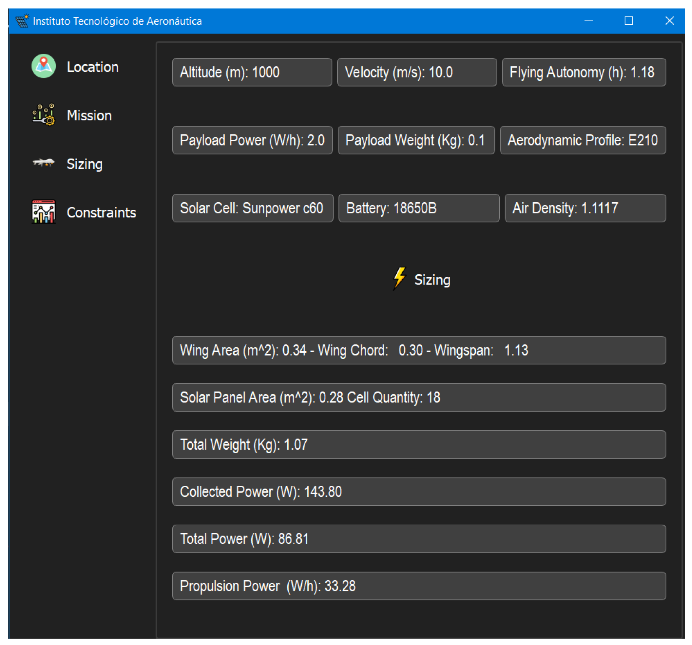Click the Battery 18650B field
The width and height of the screenshot is (692, 645).
coord(419,208)
